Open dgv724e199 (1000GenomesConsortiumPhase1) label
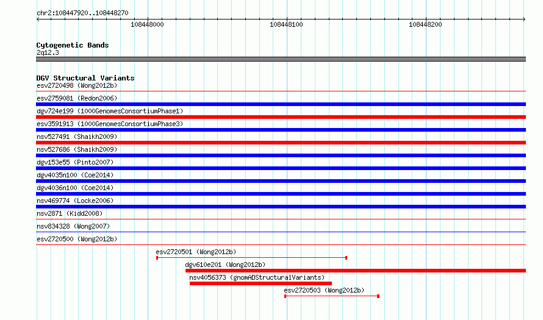The image size is (543, 320). coord(110,111)
